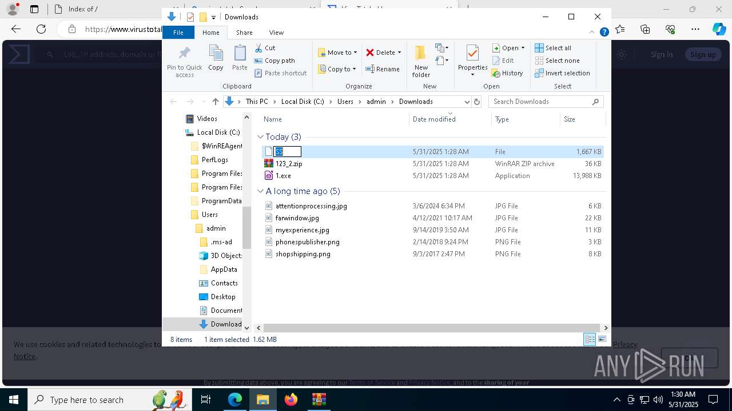Screen dimensions: 732x411
Task: Click the Search Downloads field
Action: [546, 102]
